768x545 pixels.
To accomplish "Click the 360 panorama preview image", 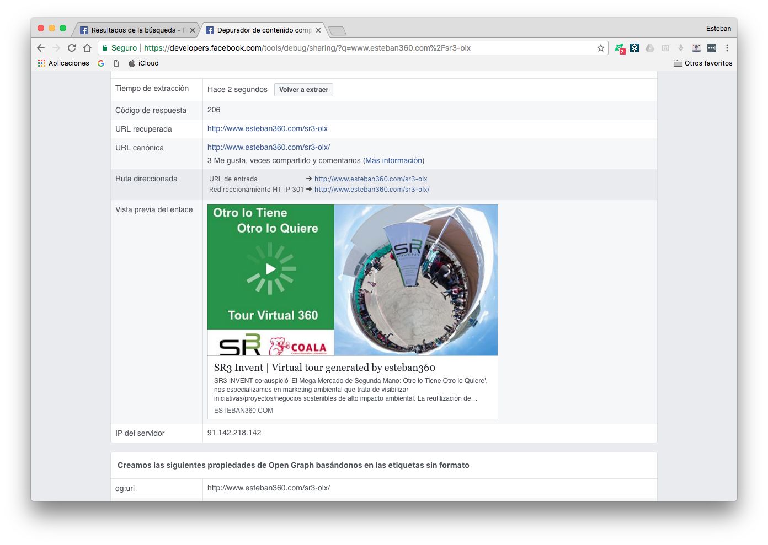I will click(416, 280).
